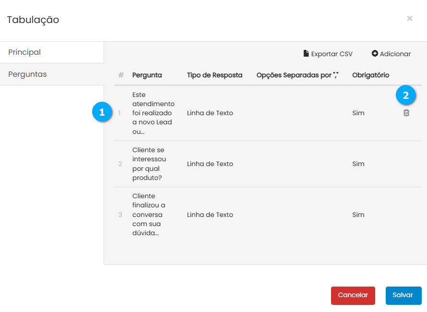Click the Obrigatório column header
Screen dimensions: 427x312
tap(370, 75)
